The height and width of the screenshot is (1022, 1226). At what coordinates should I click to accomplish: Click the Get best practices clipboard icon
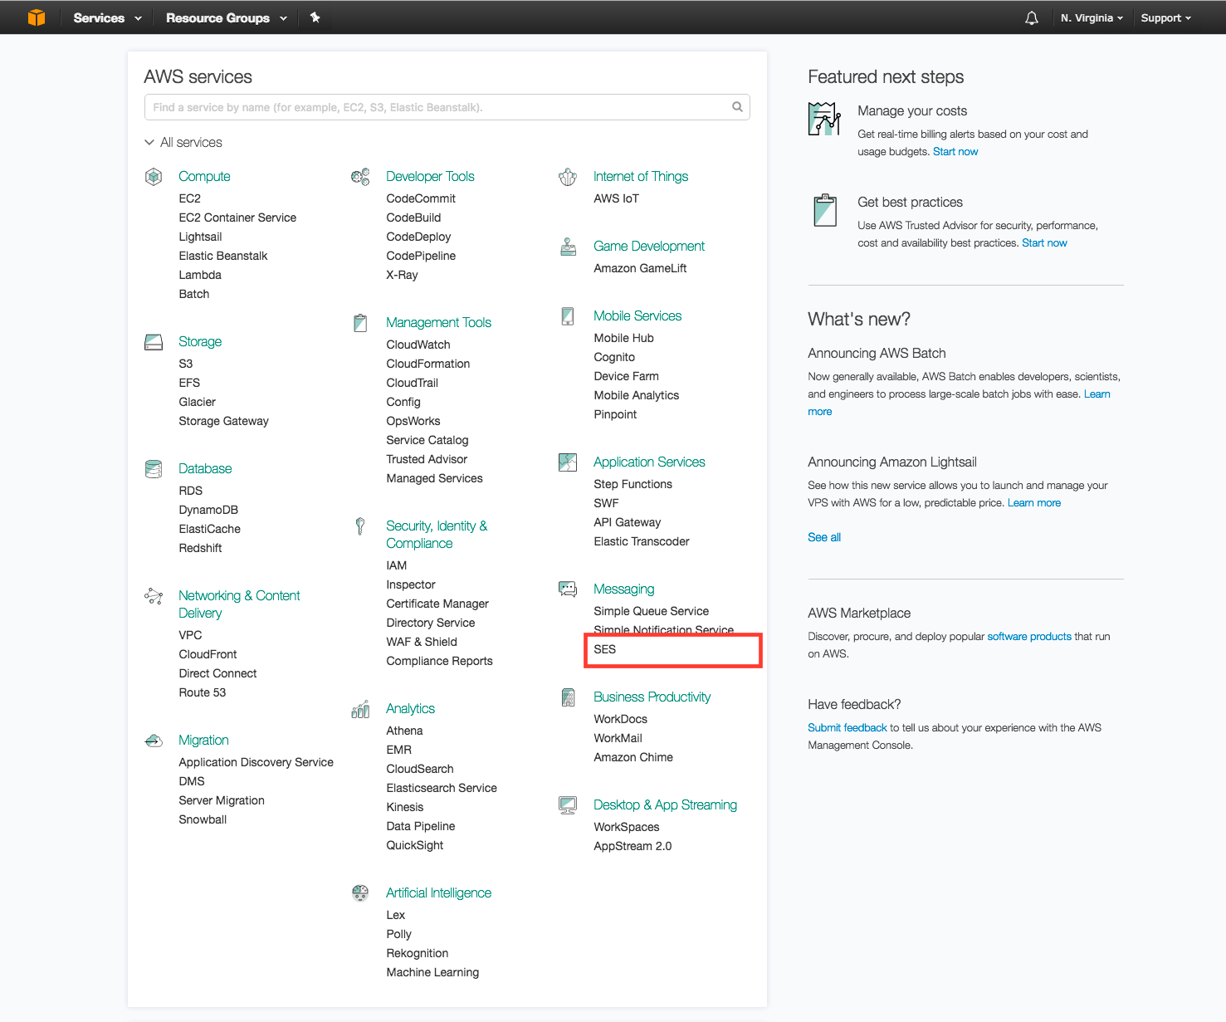(x=825, y=210)
